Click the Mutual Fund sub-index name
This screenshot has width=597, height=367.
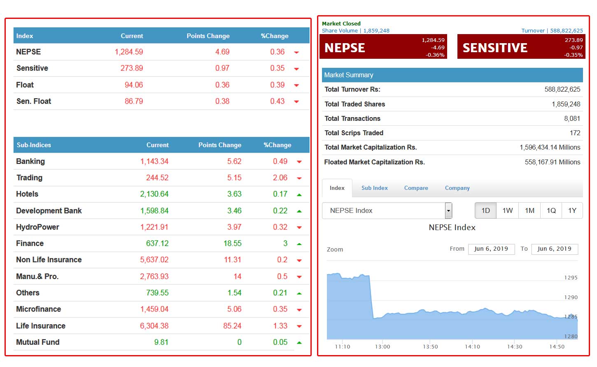pyautogui.click(x=38, y=342)
